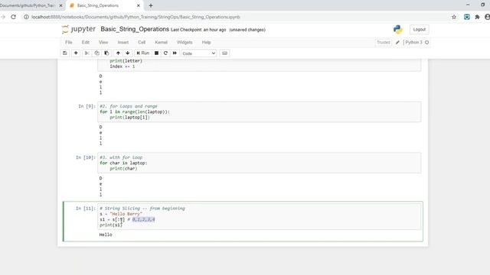
Task: Restart the kernel icon
Action: click(x=165, y=53)
